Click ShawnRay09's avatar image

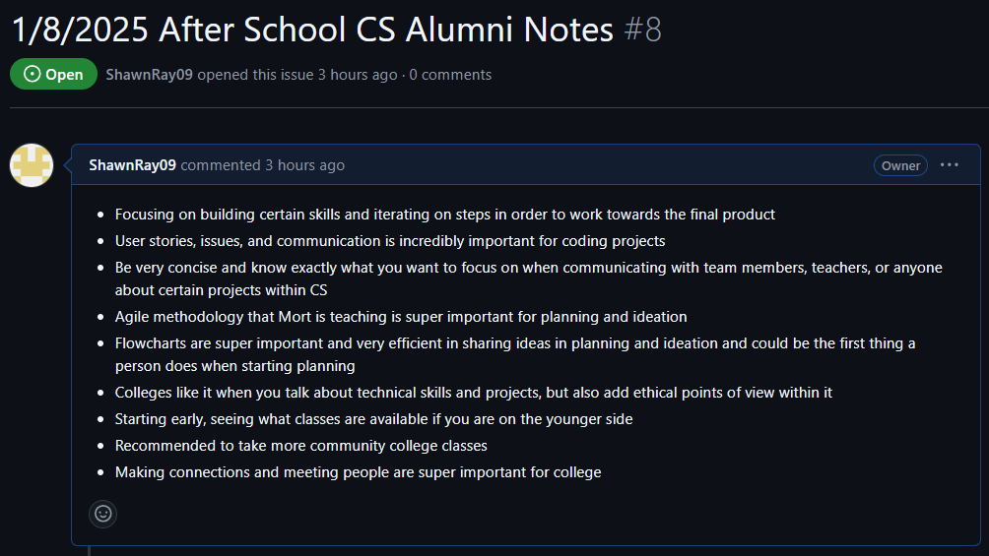coord(32,165)
